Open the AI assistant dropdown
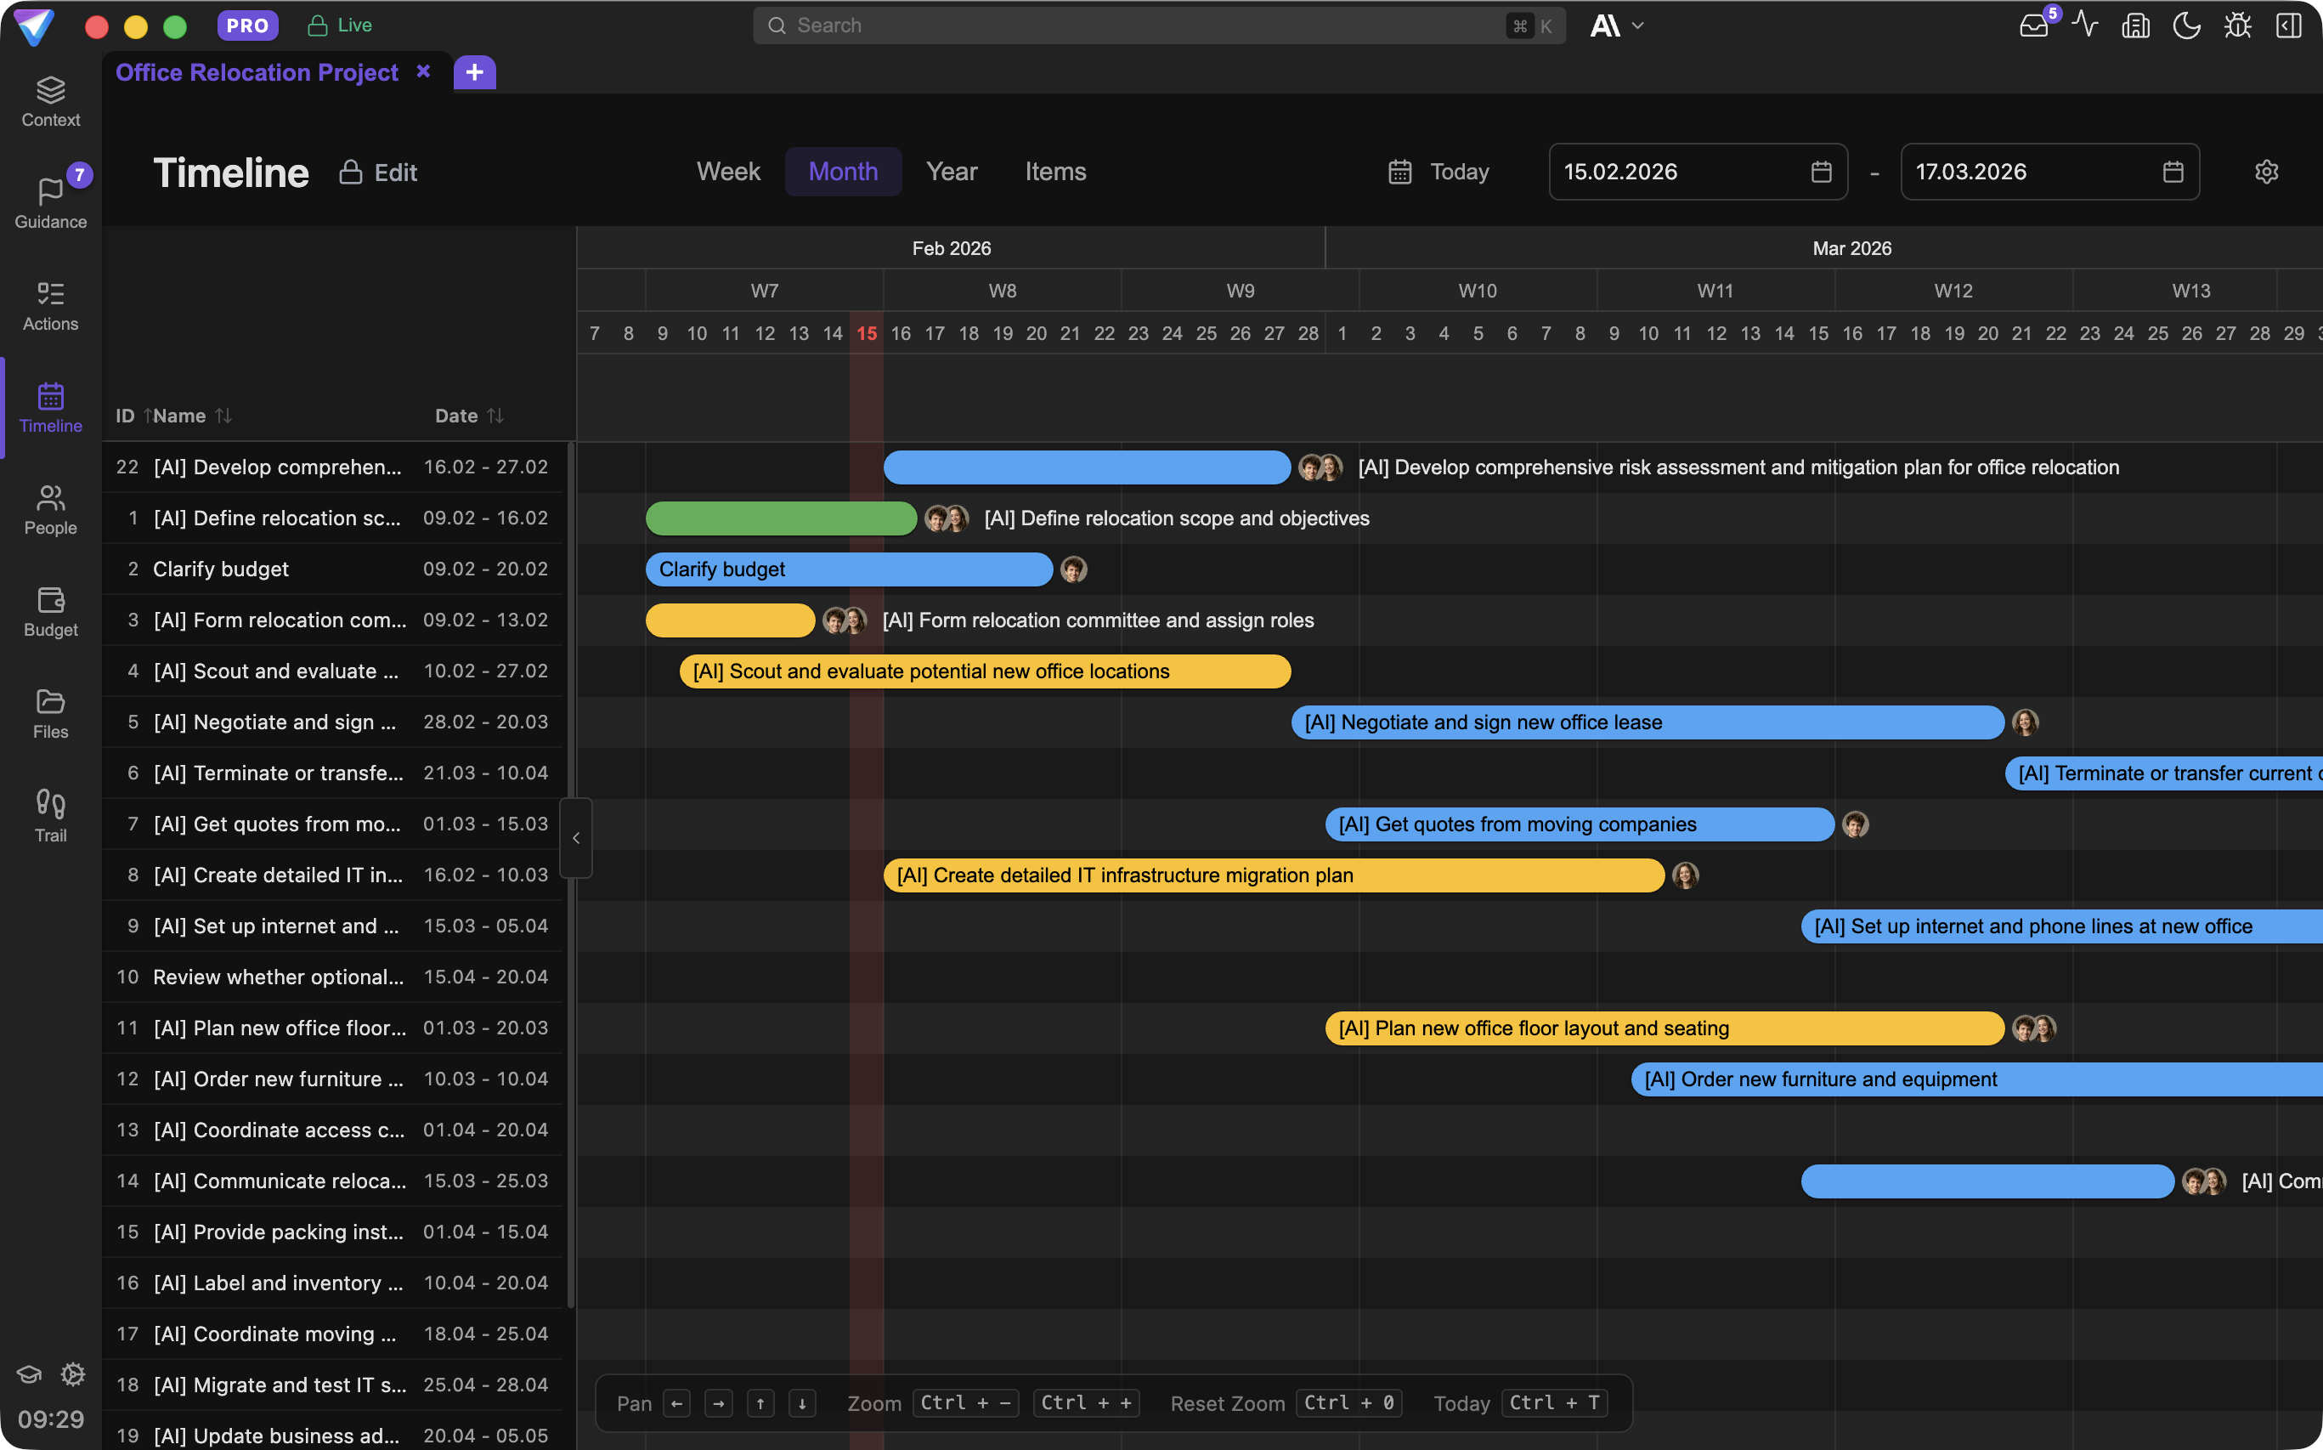The width and height of the screenshot is (2323, 1450). click(x=1616, y=25)
